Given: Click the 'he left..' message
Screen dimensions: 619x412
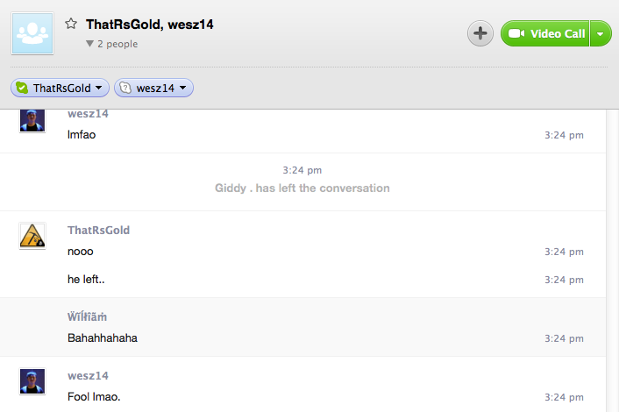Looking at the screenshot, I should pyautogui.click(x=86, y=279).
